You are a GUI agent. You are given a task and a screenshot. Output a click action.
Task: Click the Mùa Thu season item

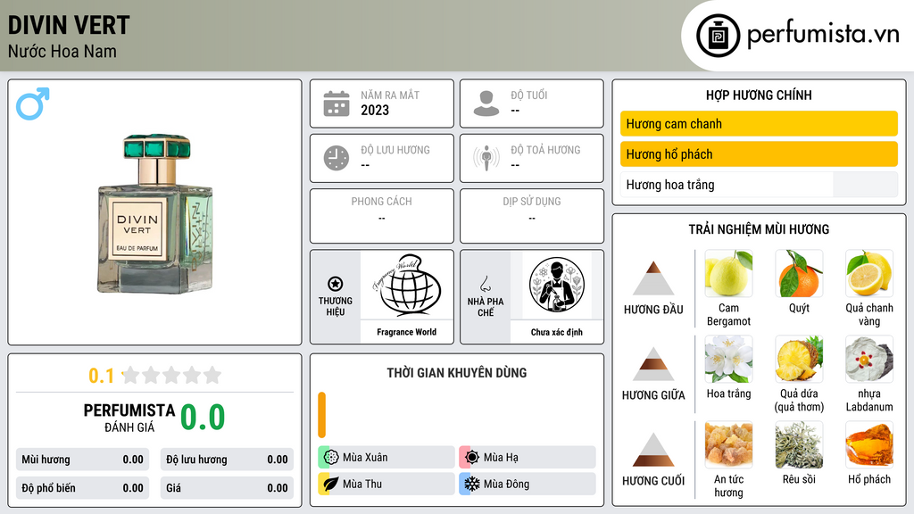(x=386, y=484)
